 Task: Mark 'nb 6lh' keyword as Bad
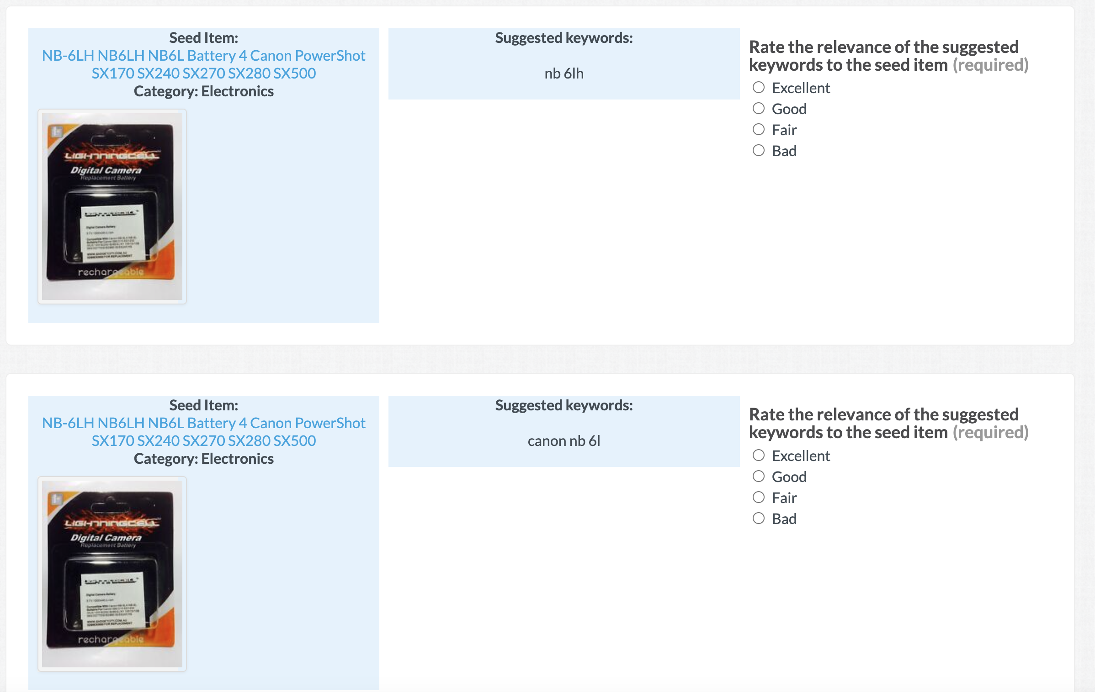point(759,150)
